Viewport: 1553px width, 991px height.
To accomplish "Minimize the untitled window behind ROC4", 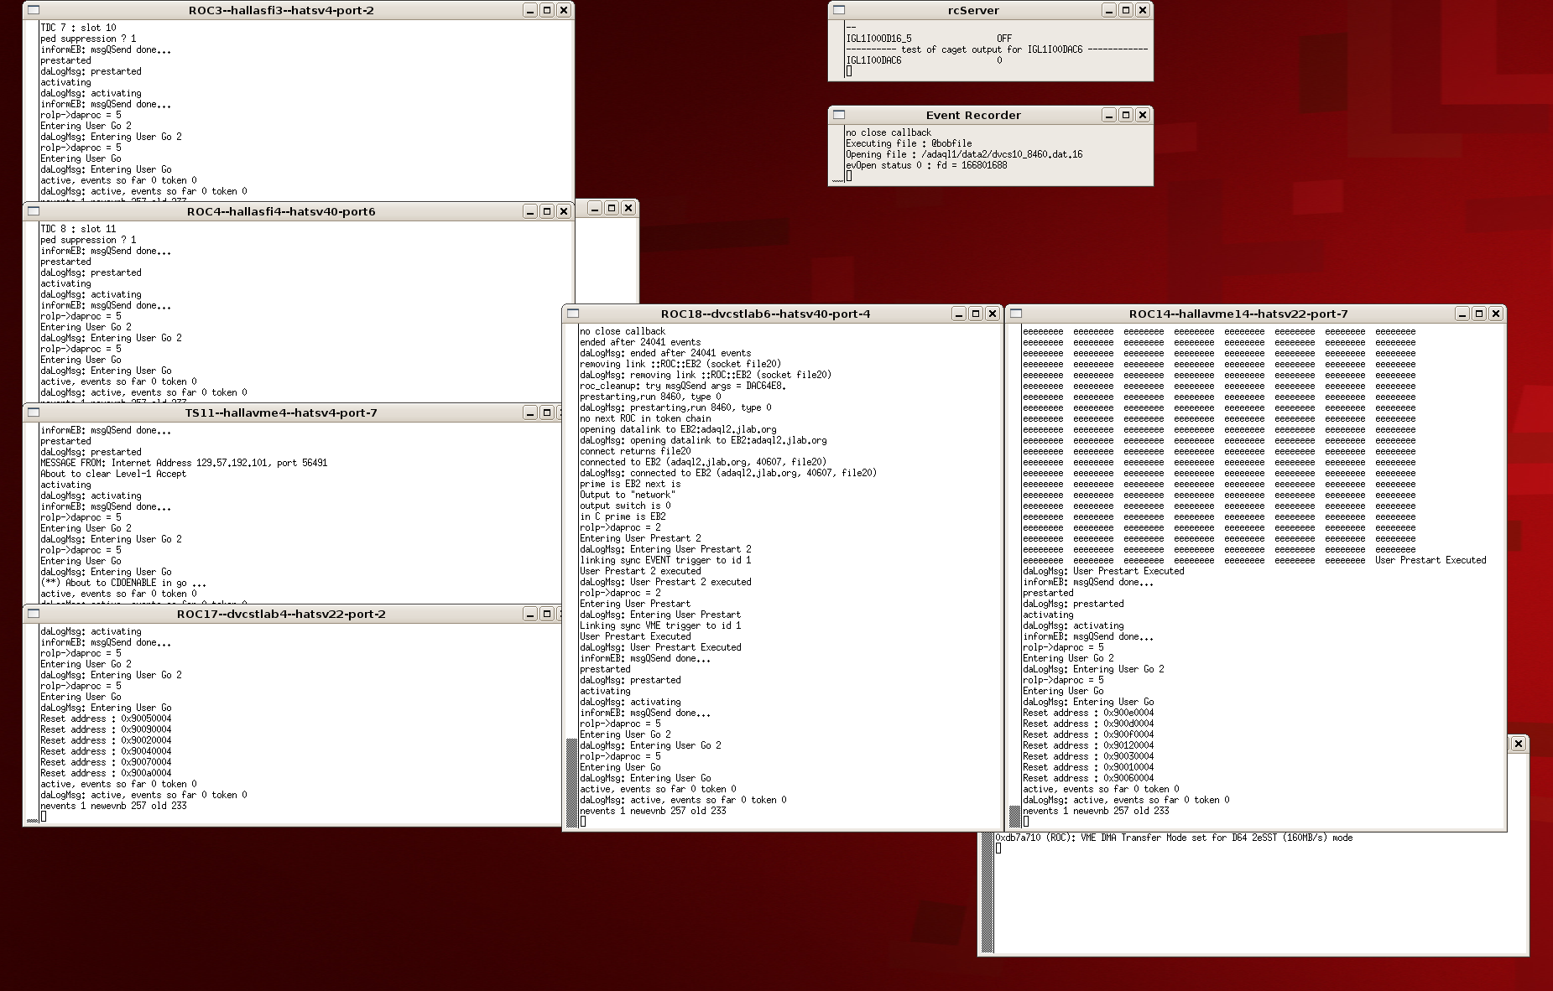I will click(x=595, y=208).
